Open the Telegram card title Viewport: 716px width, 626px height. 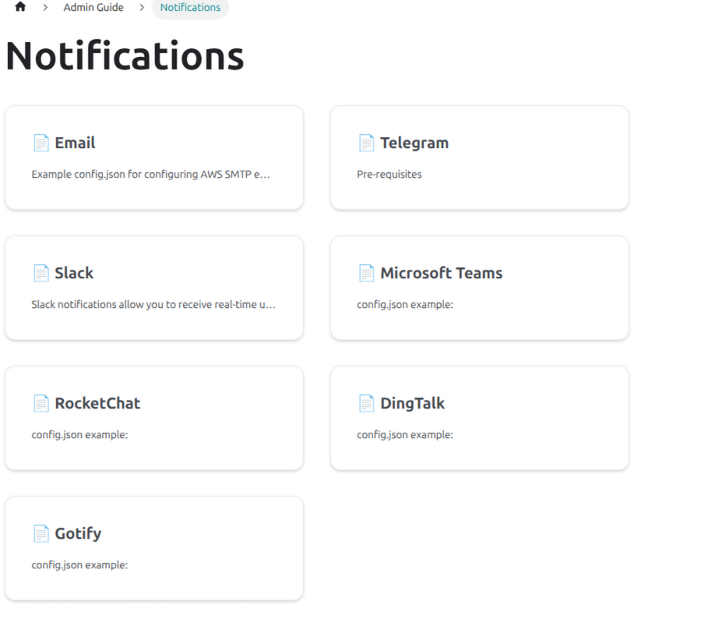click(414, 143)
